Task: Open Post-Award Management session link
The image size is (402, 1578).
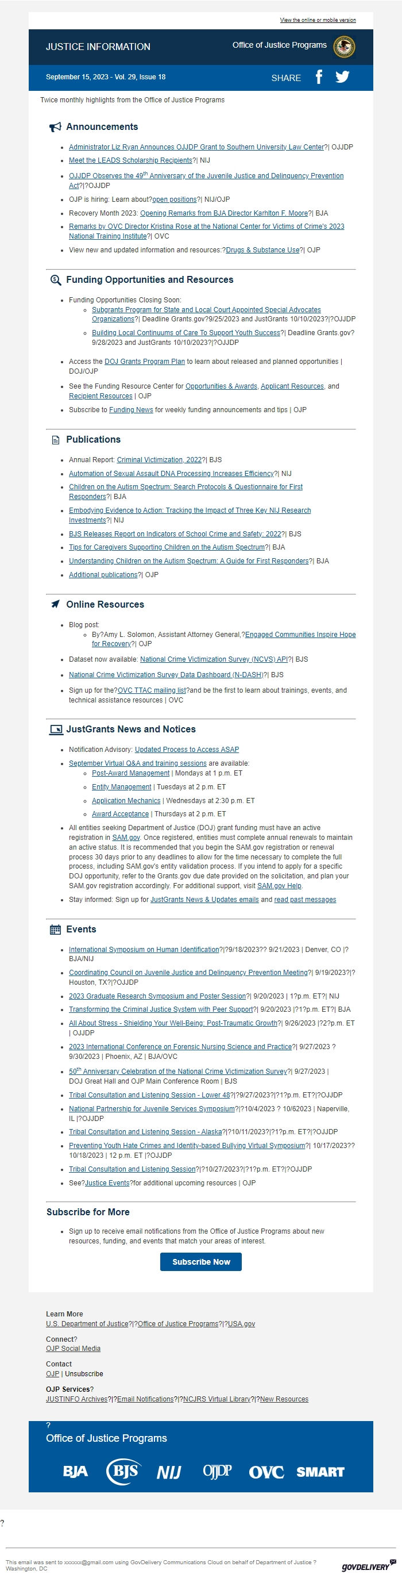Action: (x=130, y=773)
